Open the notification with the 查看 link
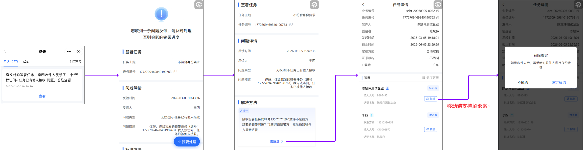Screen dimensions: 583x150 (42, 96)
